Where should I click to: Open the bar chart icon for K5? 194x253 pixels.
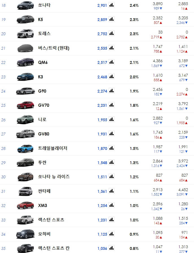tap(111, 19)
